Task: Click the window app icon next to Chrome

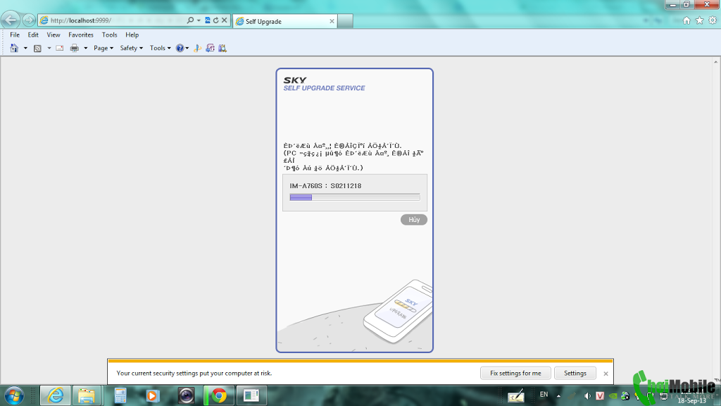Action: coord(251,395)
